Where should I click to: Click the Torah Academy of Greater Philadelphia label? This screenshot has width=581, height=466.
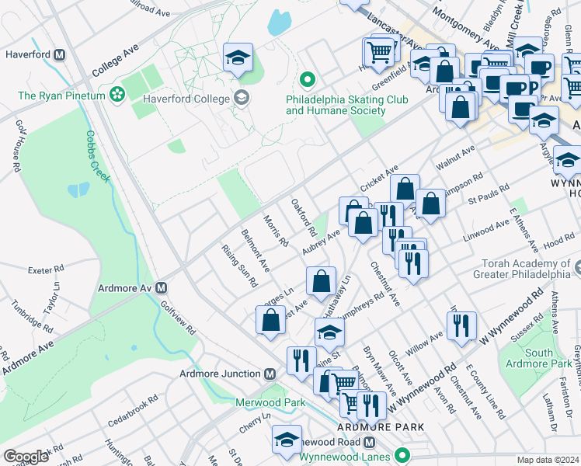(x=522, y=269)
